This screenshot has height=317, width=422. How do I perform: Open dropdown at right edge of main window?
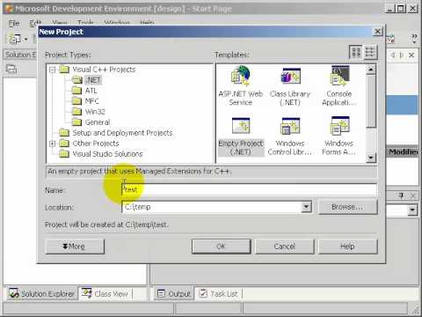[x=412, y=210]
